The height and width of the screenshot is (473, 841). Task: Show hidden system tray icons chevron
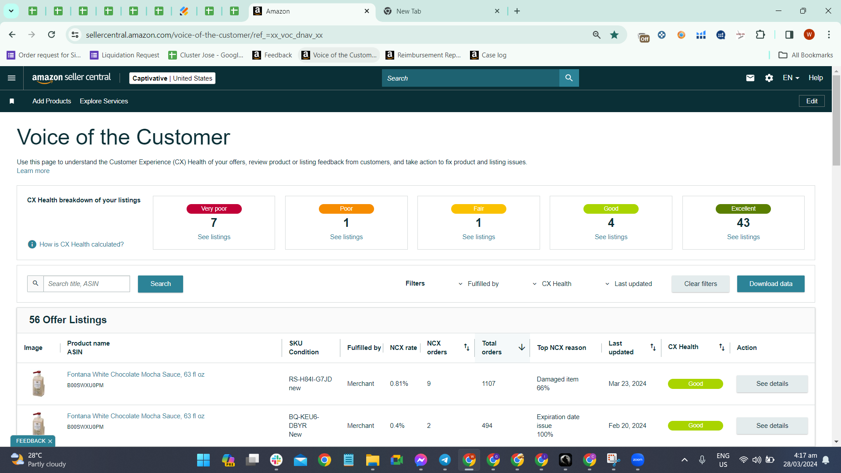[x=685, y=460]
